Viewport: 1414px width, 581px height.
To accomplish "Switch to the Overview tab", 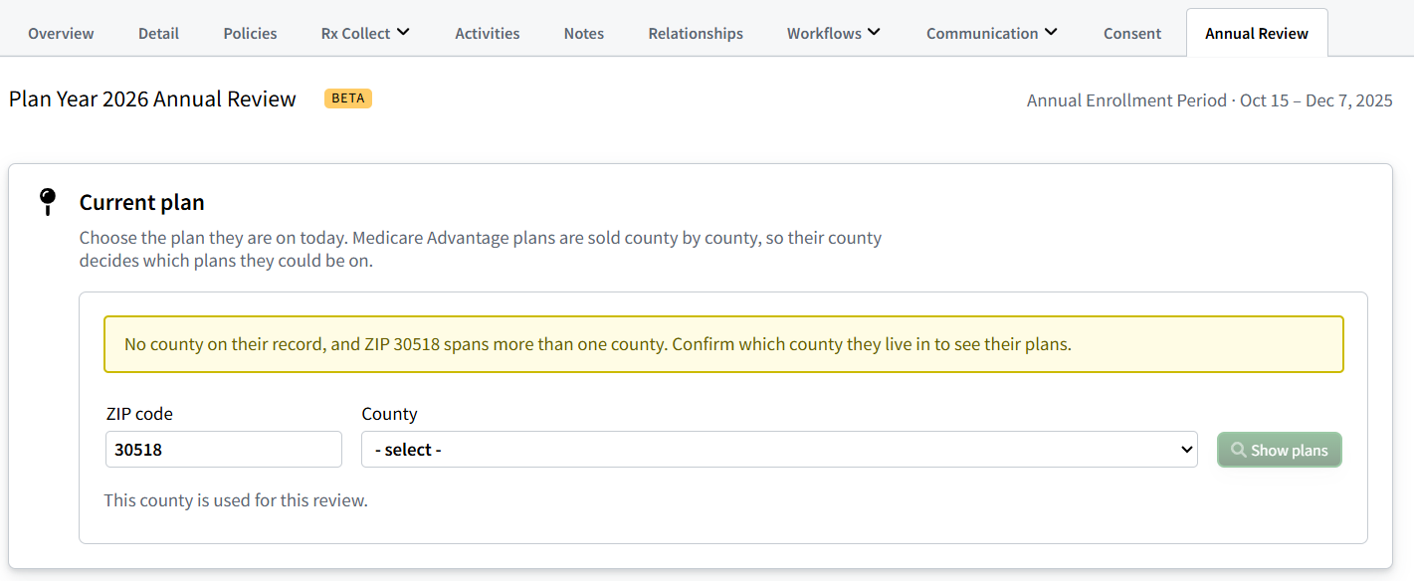I will pos(61,33).
